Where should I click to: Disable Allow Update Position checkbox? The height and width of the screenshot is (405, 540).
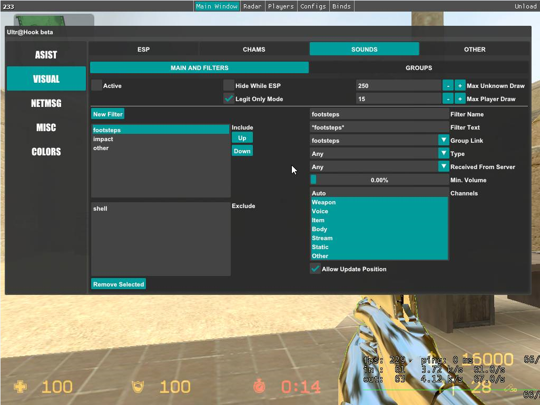[315, 269]
